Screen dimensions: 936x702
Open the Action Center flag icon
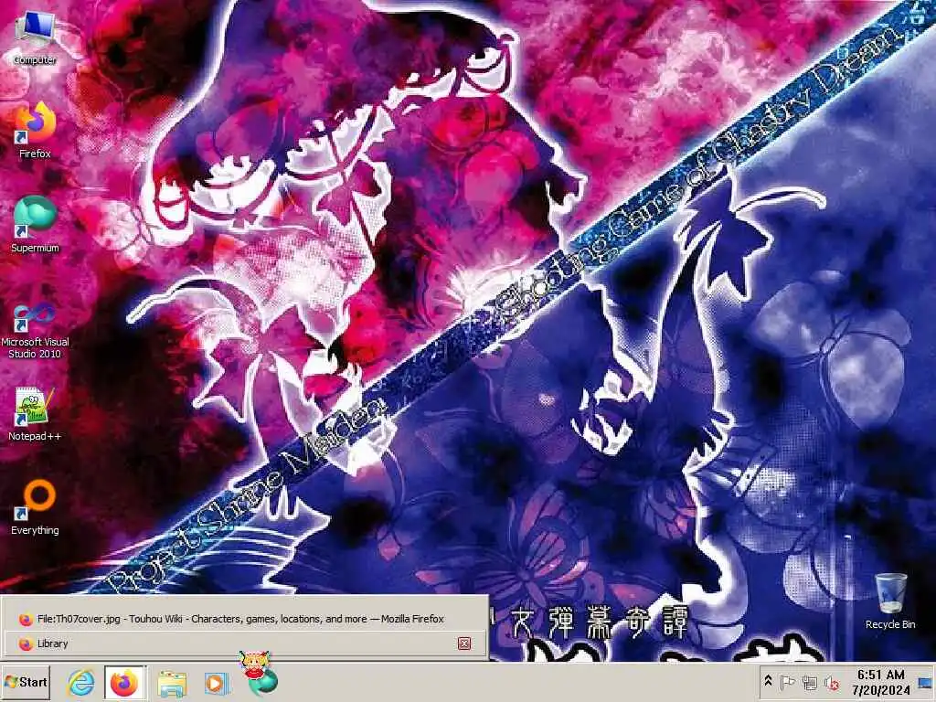click(x=787, y=682)
